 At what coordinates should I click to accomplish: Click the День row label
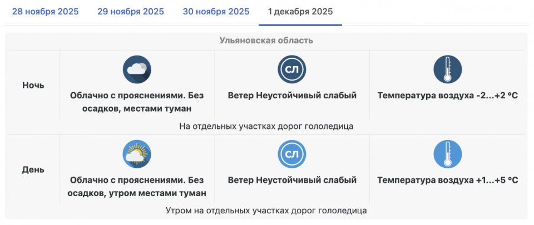[33, 169]
